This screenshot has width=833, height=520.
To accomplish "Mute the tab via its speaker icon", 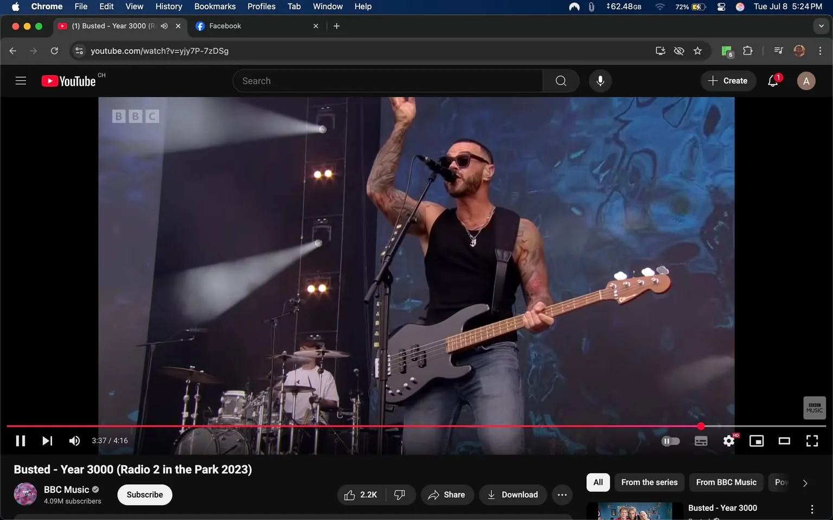I will click(x=164, y=25).
